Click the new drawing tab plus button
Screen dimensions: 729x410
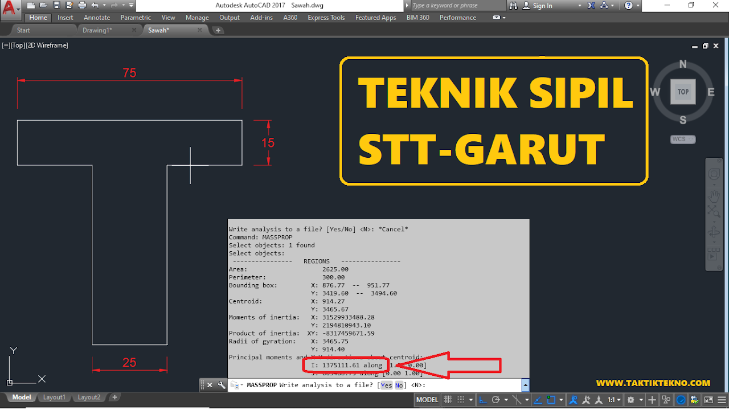pos(218,30)
